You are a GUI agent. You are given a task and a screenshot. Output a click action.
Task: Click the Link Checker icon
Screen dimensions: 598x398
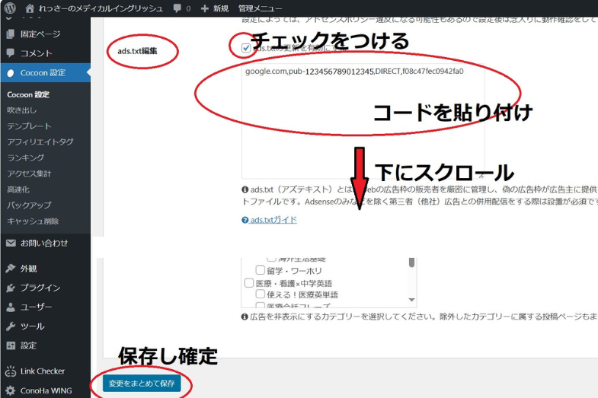point(11,371)
